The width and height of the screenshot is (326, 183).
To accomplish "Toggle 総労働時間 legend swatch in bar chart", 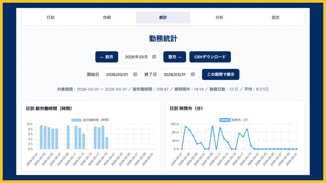I will click(77, 120).
